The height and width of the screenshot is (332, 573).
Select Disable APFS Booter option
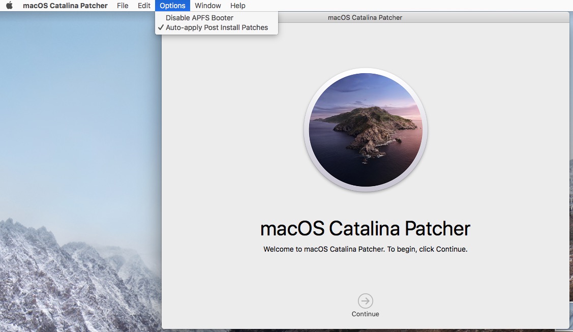(x=217, y=17)
